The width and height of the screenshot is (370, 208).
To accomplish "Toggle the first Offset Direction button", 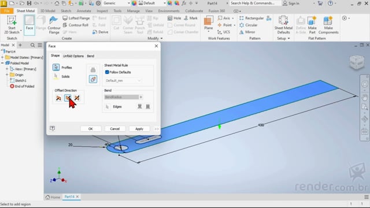I will [x=58, y=98].
